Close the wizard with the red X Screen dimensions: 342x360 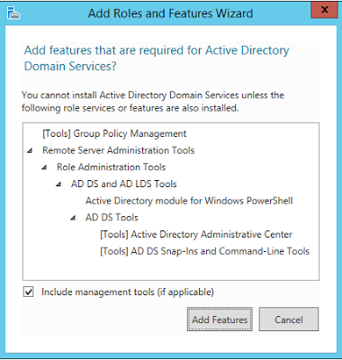click(324, 10)
